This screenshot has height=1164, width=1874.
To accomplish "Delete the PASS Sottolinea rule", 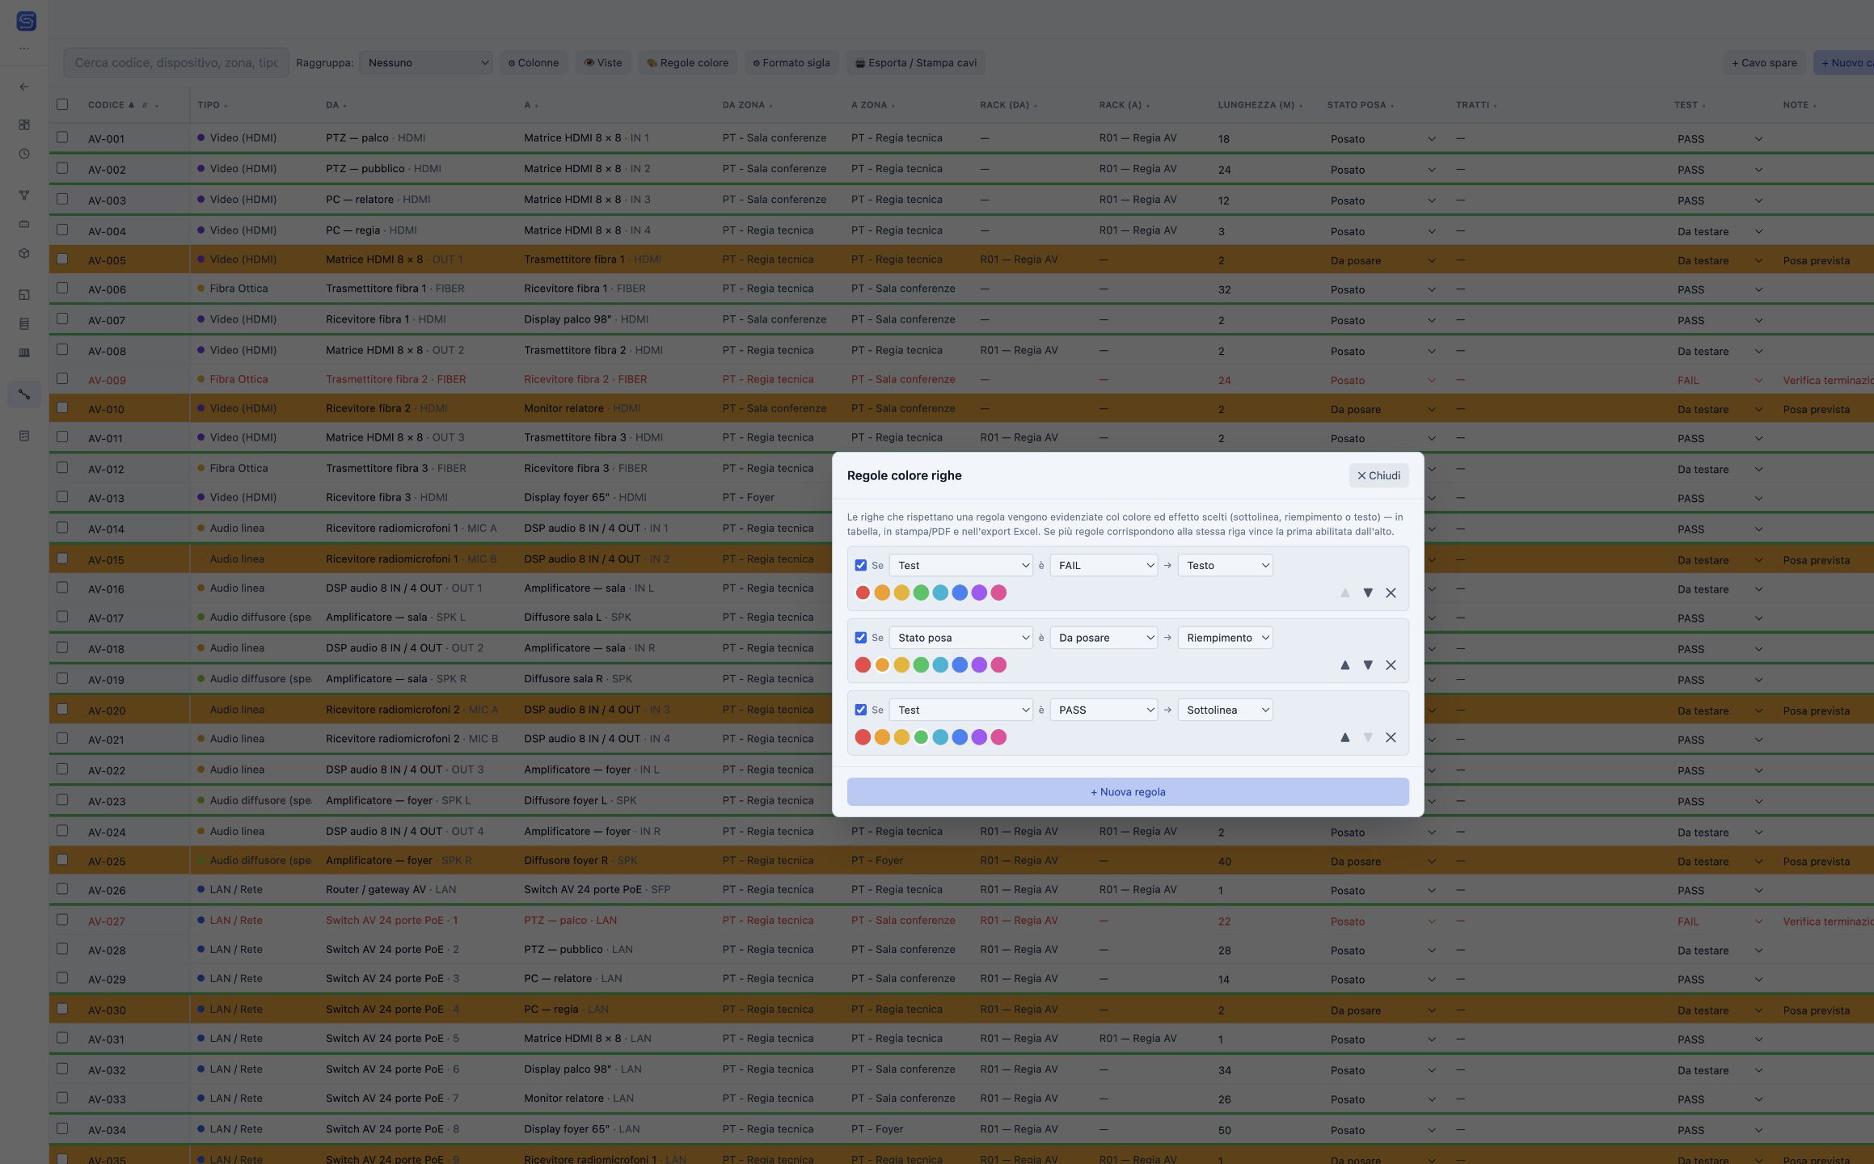I will coord(1391,737).
